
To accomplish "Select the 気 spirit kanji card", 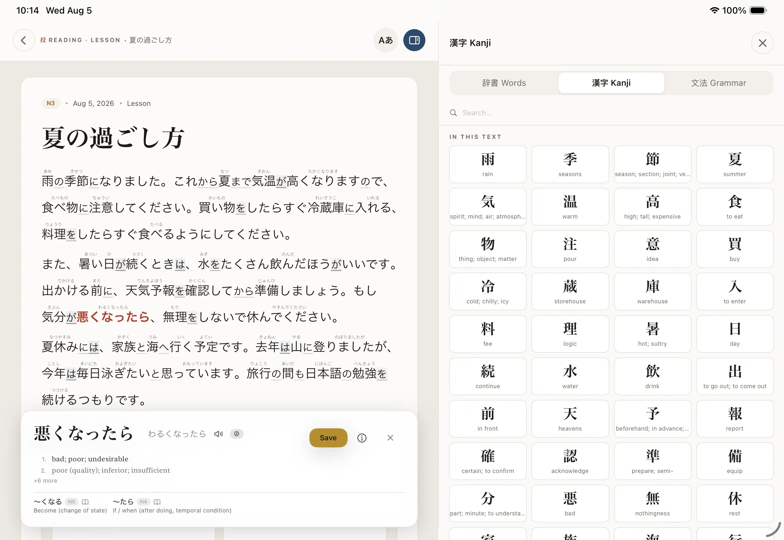I will click(488, 207).
